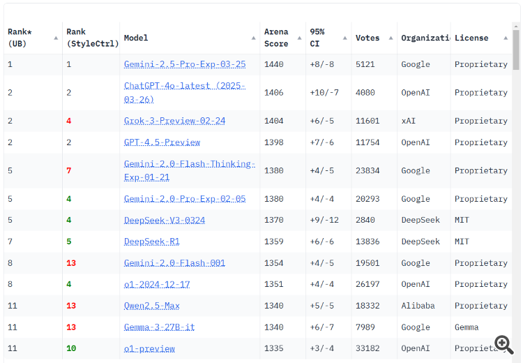
Task: Sort by Votes column arrows
Action: 391,38
